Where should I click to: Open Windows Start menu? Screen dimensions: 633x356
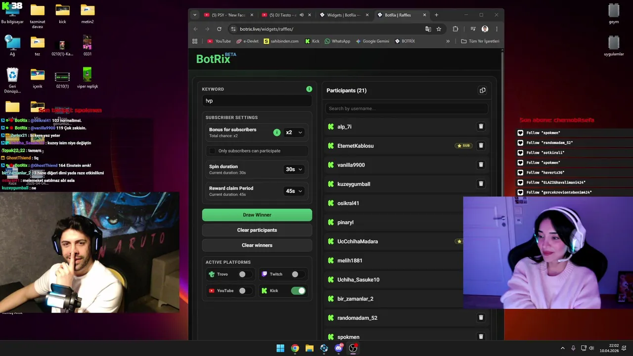click(280, 348)
